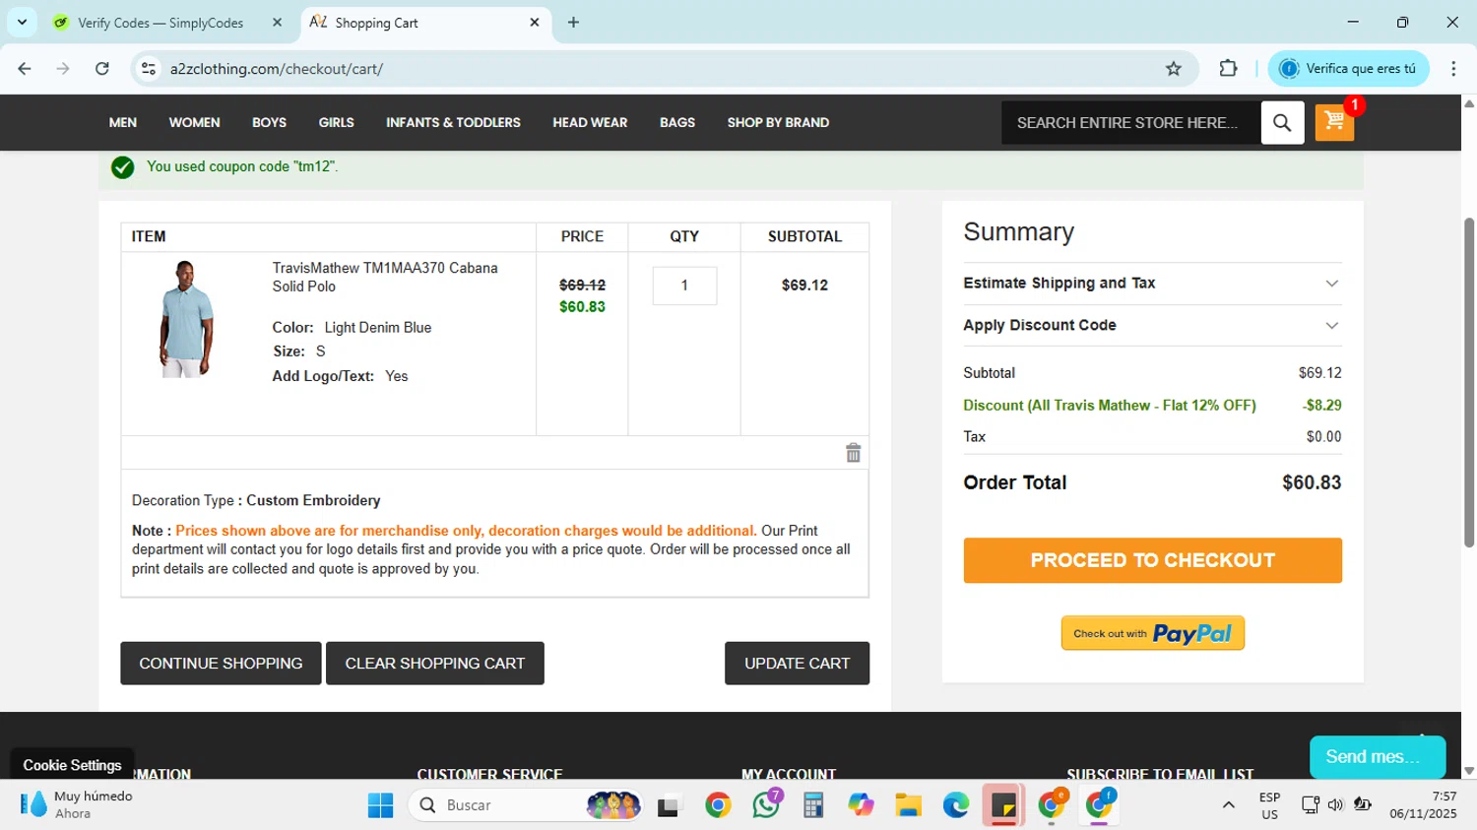This screenshot has width=1477, height=830.
Task: Switch to the Verify Codes SimplyCodes tab
Action: coord(161,22)
